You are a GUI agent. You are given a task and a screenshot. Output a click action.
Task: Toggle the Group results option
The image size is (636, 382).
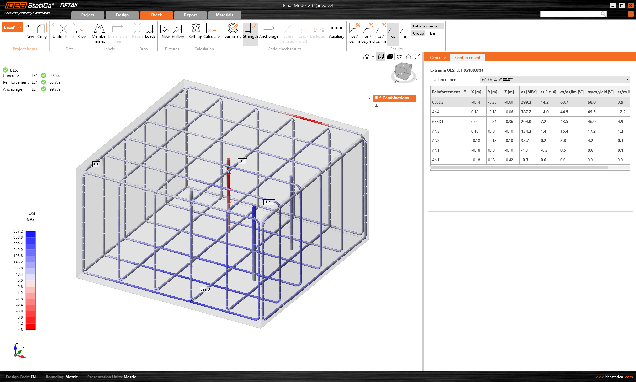[418, 33]
